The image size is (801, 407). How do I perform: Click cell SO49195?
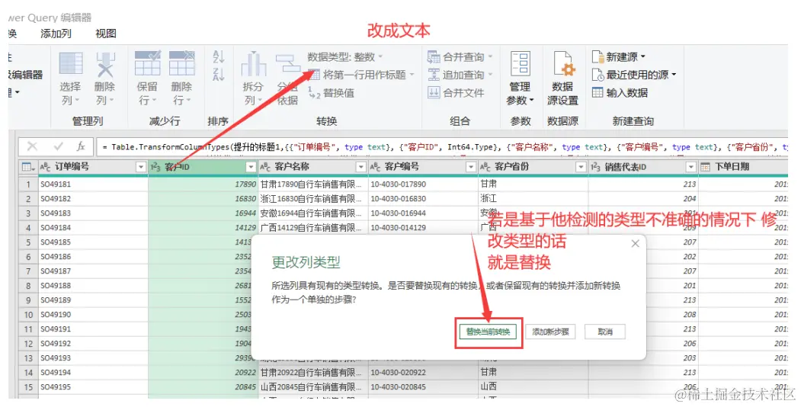coord(93,387)
